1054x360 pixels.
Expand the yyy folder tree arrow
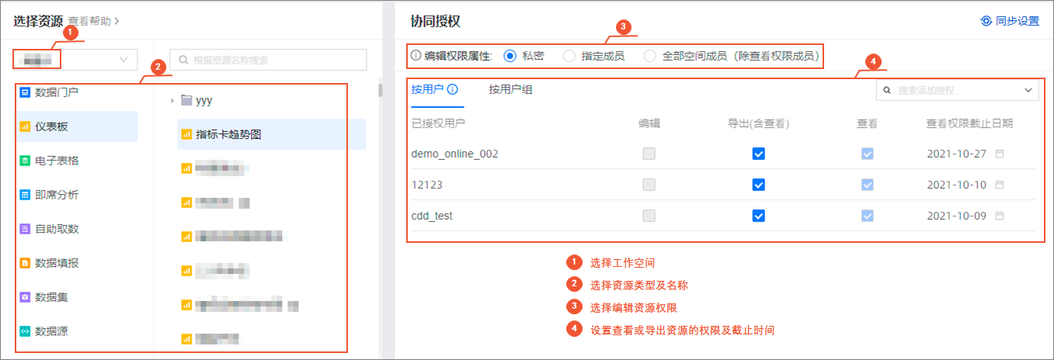tap(172, 100)
